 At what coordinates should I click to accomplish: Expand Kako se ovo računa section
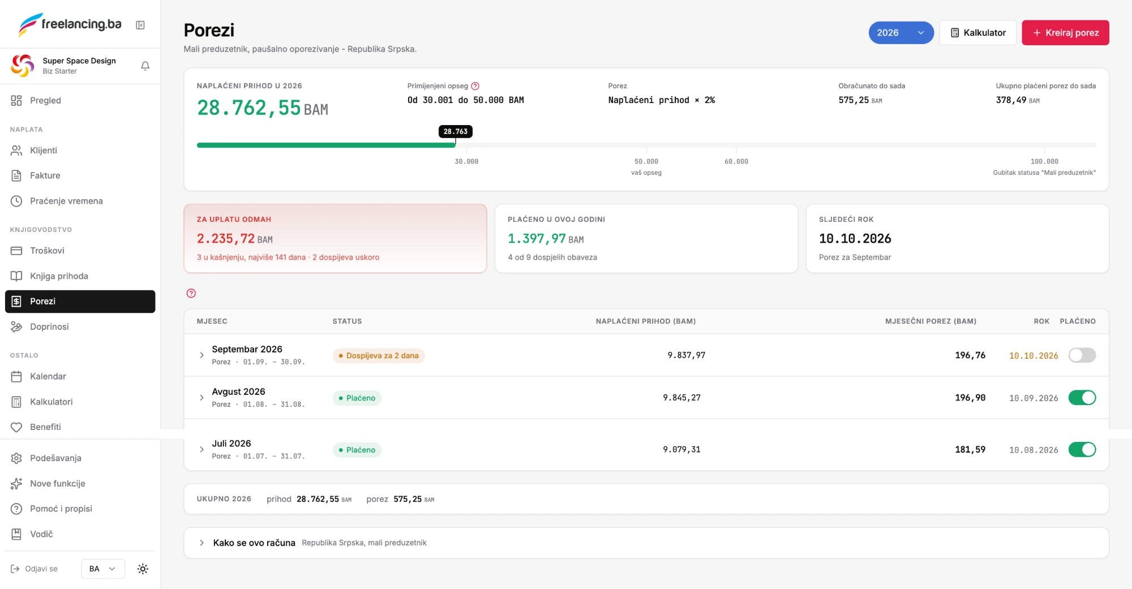(x=646, y=543)
